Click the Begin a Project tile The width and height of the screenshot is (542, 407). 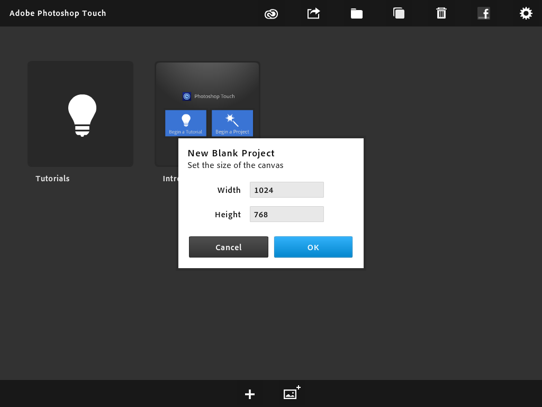[x=232, y=123]
